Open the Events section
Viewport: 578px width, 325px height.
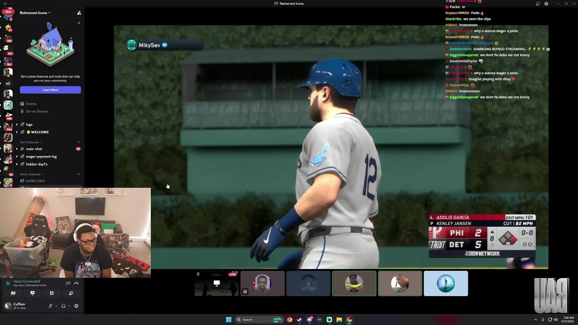point(31,104)
